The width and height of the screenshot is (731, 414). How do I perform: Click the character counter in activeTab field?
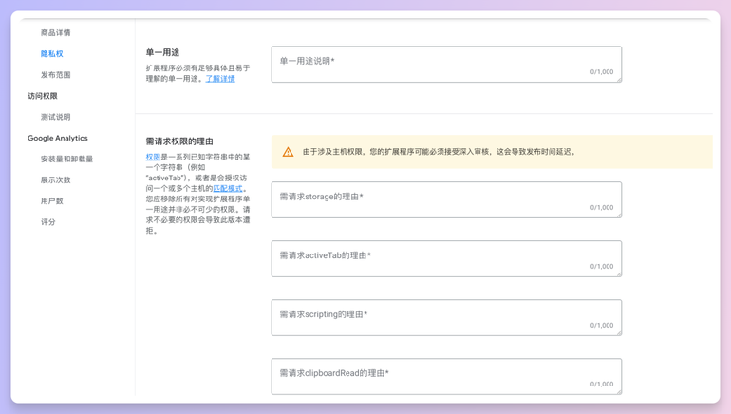pyautogui.click(x=602, y=266)
